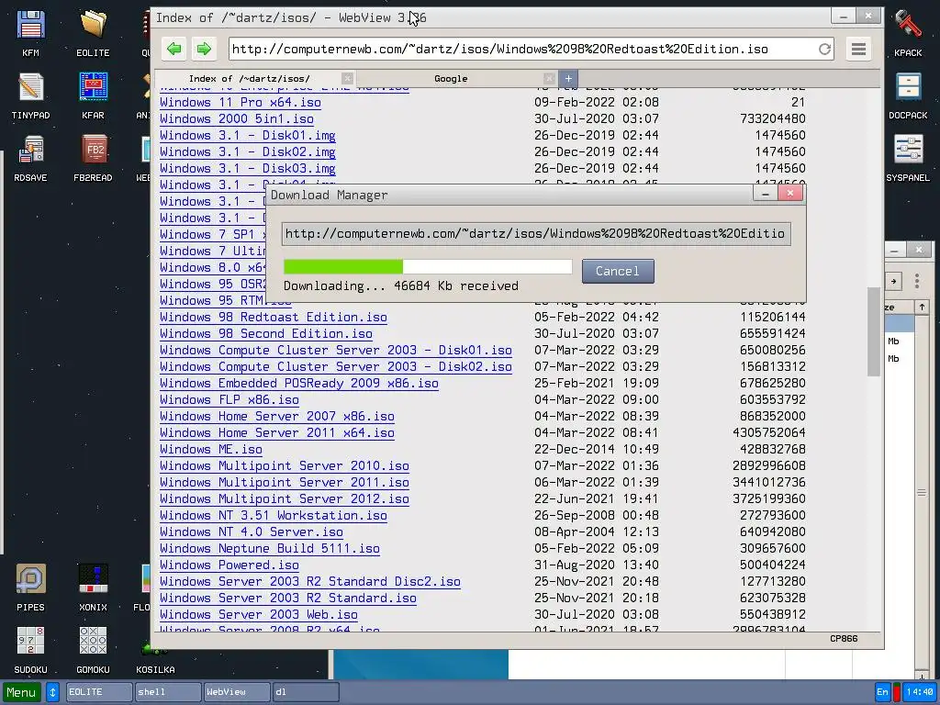Cancel the current download
This screenshot has height=705, width=940.
(618, 271)
